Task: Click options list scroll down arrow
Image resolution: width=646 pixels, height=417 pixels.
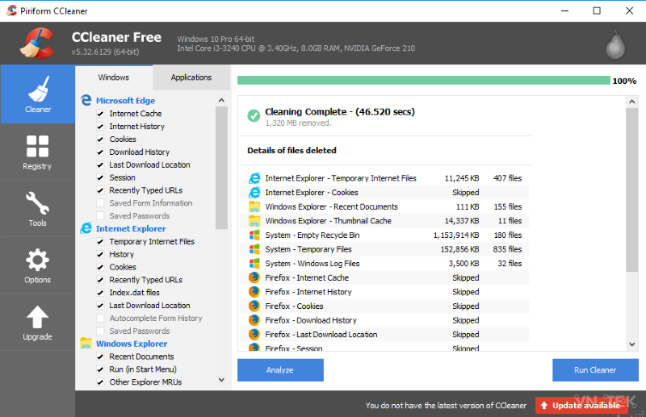Action: [x=221, y=380]
